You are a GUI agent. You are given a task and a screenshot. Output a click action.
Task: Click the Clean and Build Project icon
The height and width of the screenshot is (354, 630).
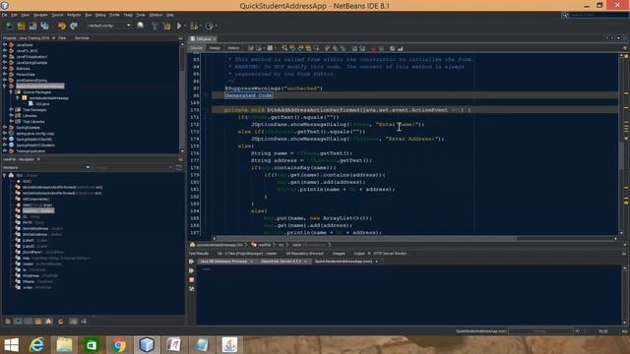pyautogui.click(x=166, y=27)
